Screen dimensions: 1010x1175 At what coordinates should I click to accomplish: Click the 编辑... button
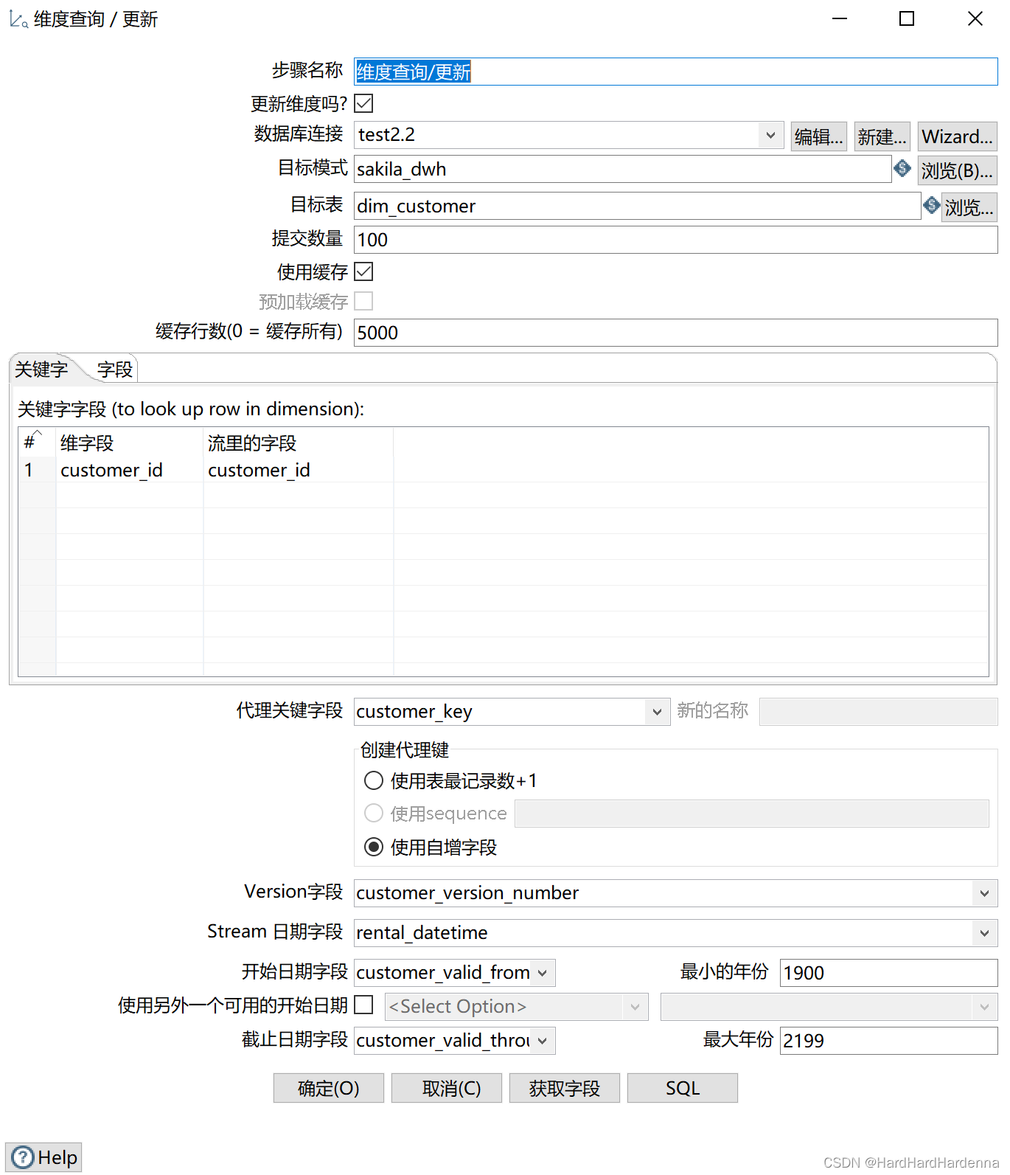[x=819, y=136]
